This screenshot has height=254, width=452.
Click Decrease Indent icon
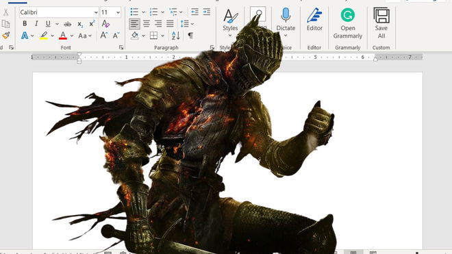click(195, 12)
